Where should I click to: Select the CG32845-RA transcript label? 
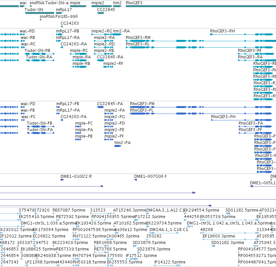tap(110, 57)
